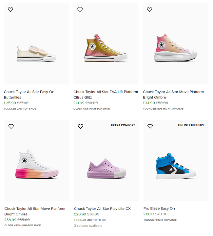Click the Online Exclusive badge

tap(191, 125)
